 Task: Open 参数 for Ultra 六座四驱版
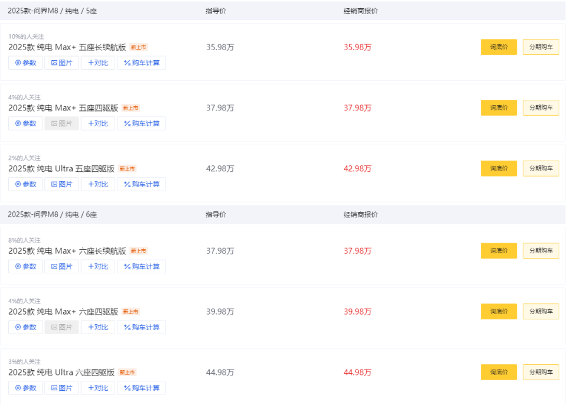pos(25,388)
